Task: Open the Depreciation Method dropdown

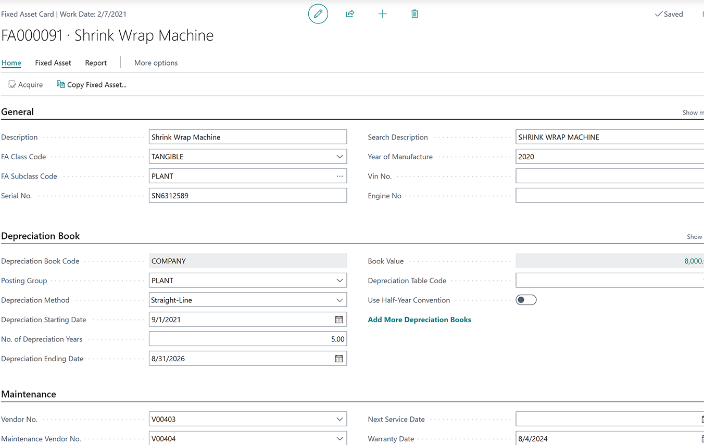Action: pos(340,300)
